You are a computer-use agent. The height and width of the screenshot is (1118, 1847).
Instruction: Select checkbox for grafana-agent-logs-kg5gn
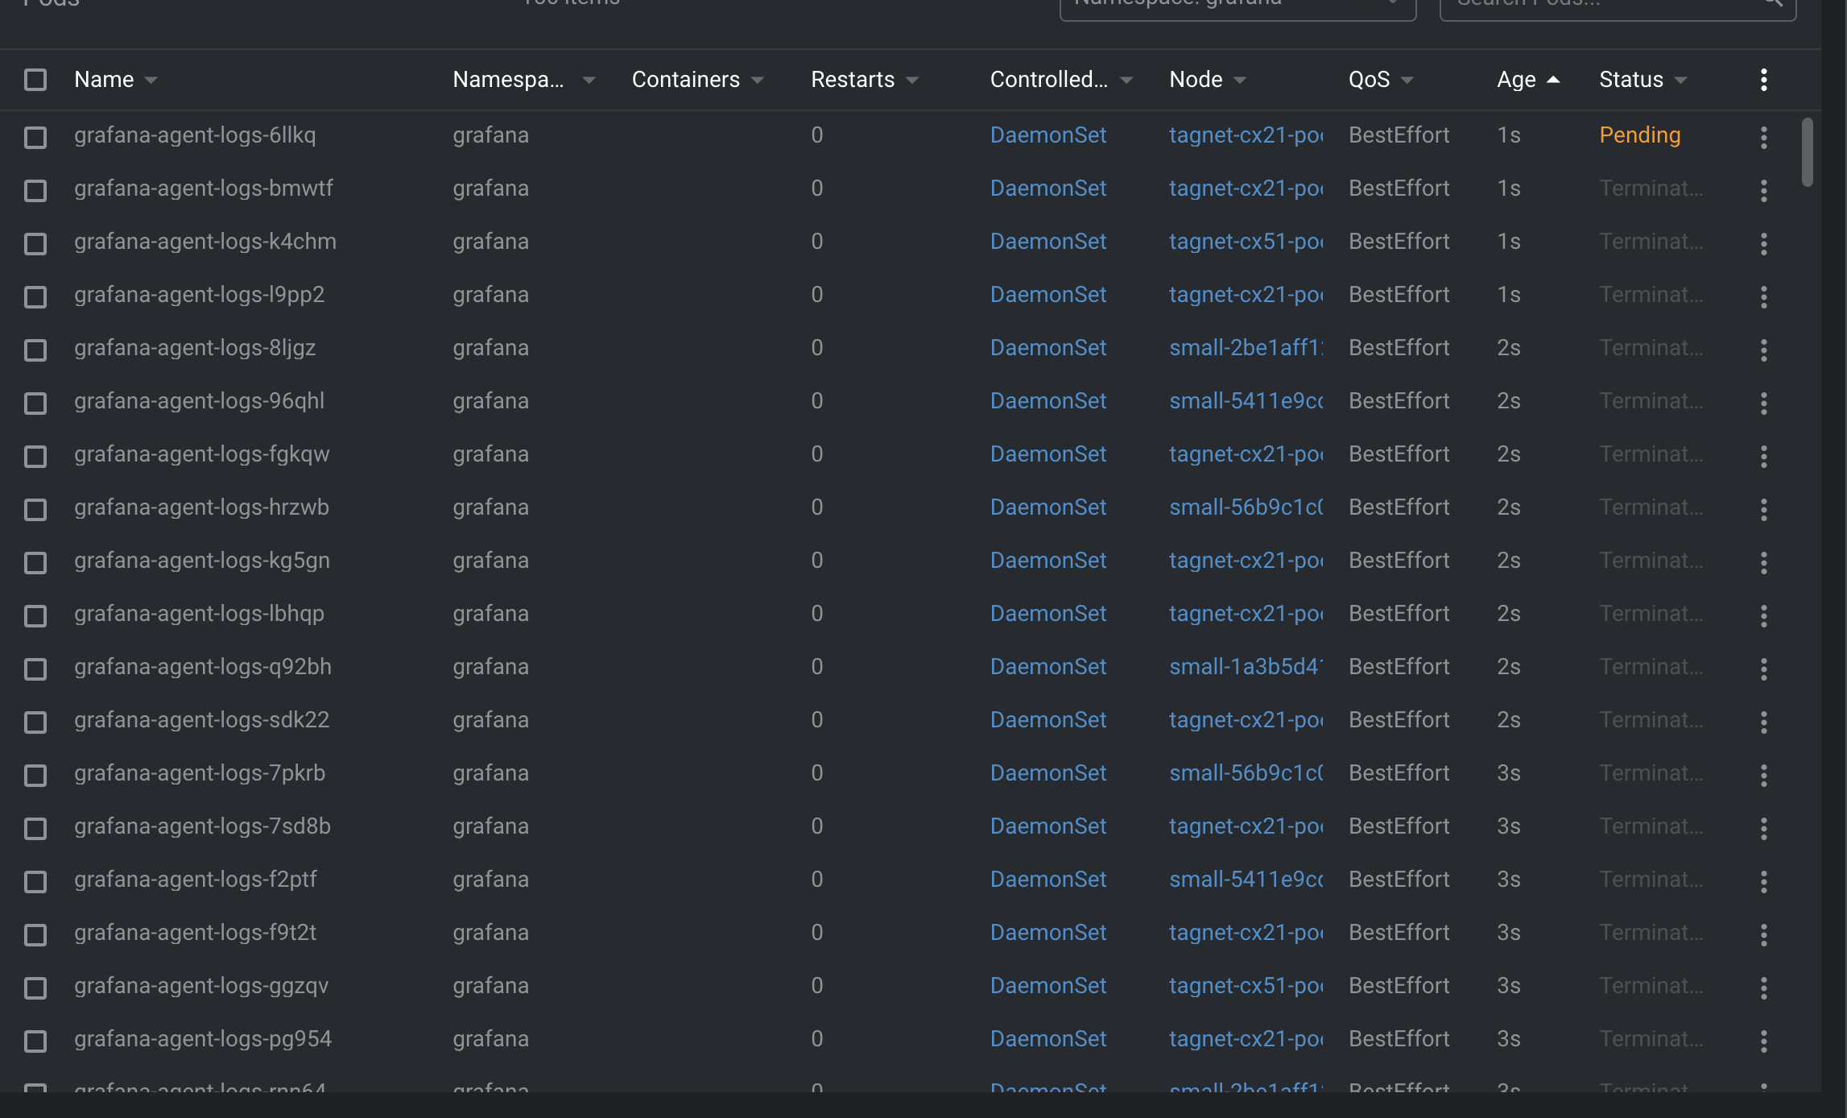[x=35, y=562]
